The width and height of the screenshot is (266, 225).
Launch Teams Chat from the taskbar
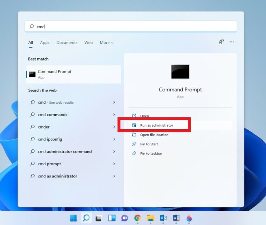124,218
